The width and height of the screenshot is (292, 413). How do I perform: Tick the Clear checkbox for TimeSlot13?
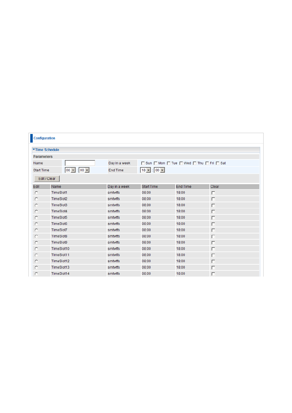[213, 268]
